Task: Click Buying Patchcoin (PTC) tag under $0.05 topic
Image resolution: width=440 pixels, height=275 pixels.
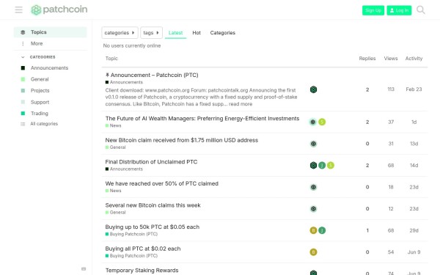Action: coord(131,234)
